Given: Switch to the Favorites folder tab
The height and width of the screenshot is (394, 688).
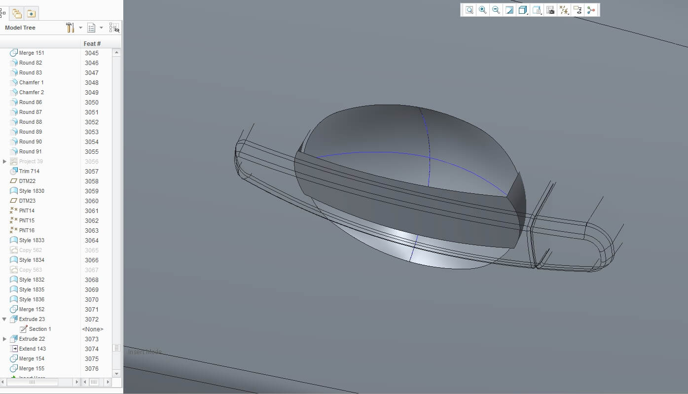Looking at the screenshot, I should click(32, 13).
